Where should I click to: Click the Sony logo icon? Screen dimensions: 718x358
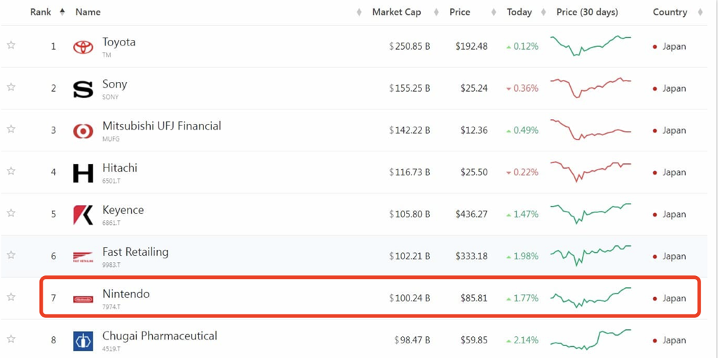(83, 89)
